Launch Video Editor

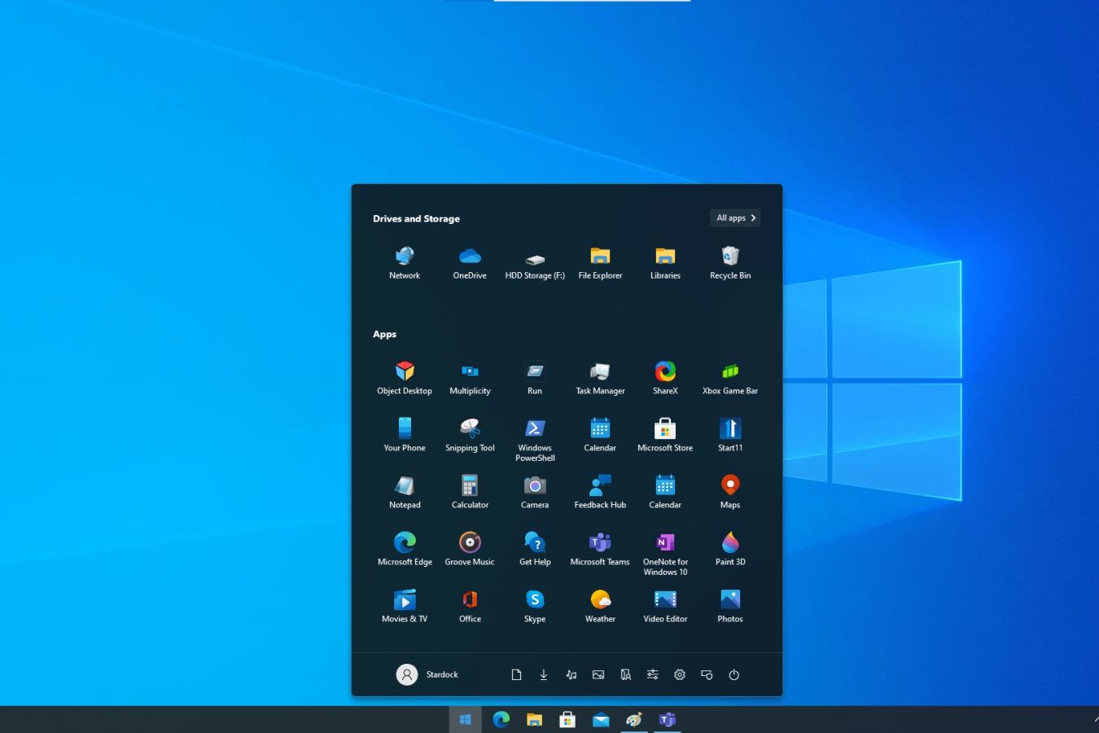tap(665, 607)
